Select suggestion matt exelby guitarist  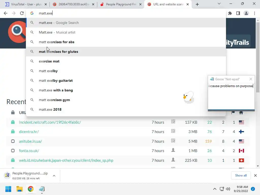click(126, 80)
